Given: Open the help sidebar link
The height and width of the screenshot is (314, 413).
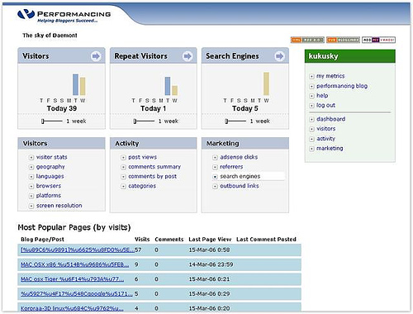Looking at the screenshot, I should (322, 96).
